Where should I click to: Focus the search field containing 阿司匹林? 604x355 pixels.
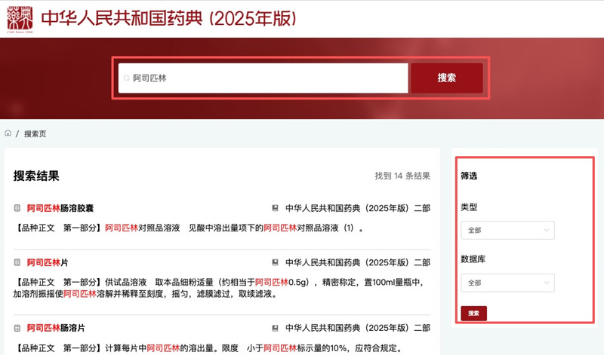(x=263, y=78)
